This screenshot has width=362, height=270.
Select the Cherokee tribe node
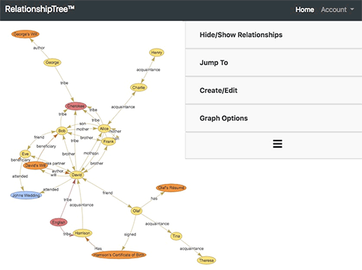pos(76,106)
